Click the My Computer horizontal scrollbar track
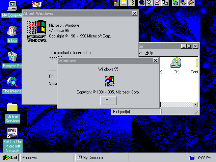Image resolution: width=216 pixels, height=162 pixels. (x=177, y=105)
